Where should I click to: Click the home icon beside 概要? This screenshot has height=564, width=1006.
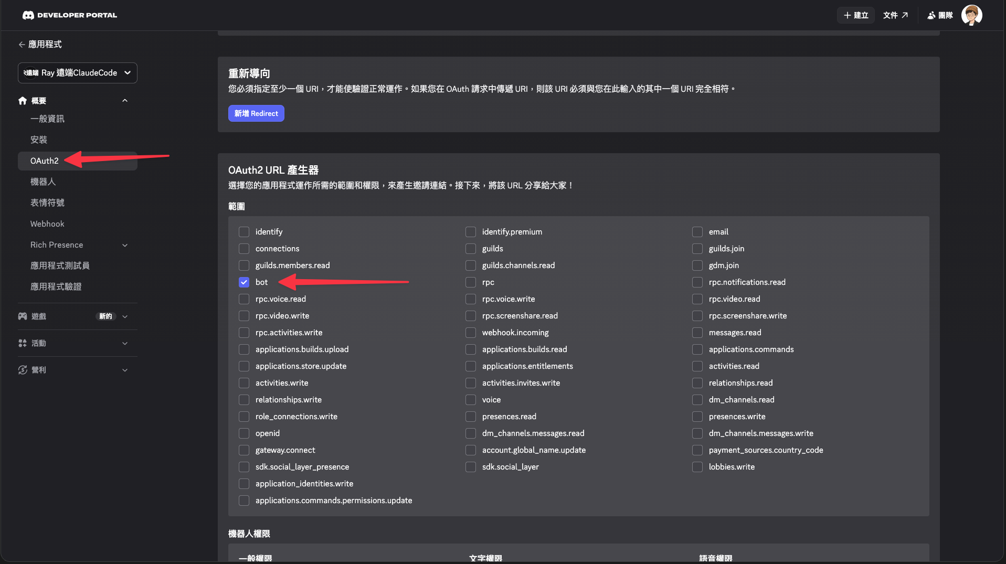(23, 101)
